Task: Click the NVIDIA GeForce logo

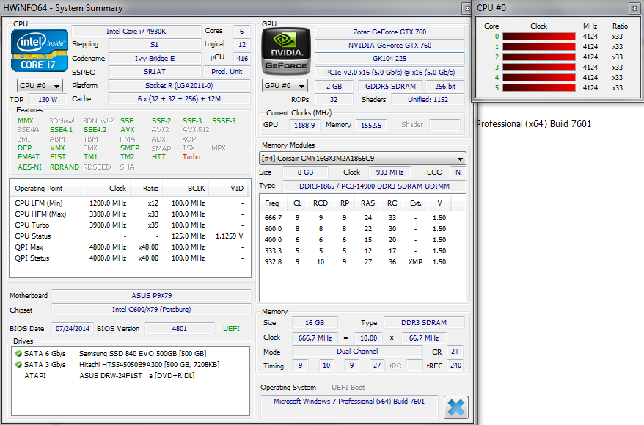Action: (286, 51)
